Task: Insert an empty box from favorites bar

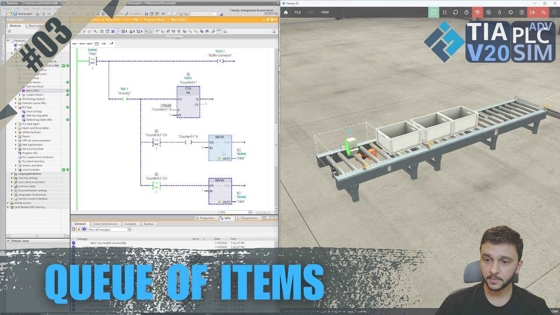Action: [97, 44]
